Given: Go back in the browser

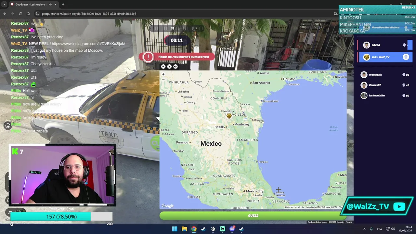Looking at the screenshot, I should [x=5, y=14].
